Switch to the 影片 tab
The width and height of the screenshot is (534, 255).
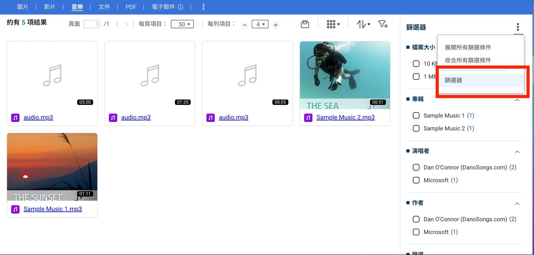point(50,7)
